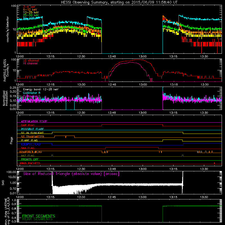
Task: Click the "counts/s/detector" axis label
Action: [x=8, y=29]
